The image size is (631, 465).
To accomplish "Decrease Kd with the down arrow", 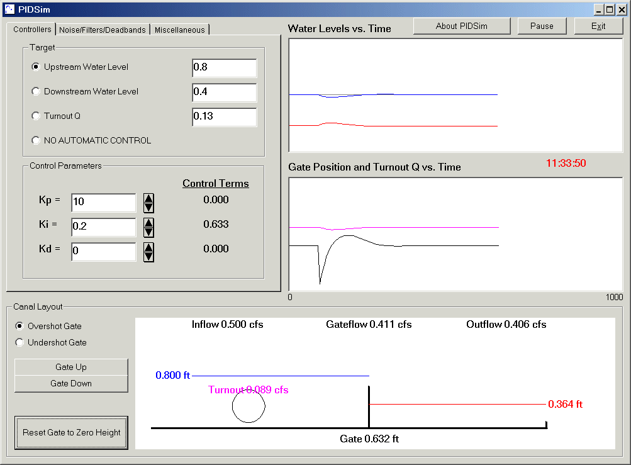I will pos(148,257).
